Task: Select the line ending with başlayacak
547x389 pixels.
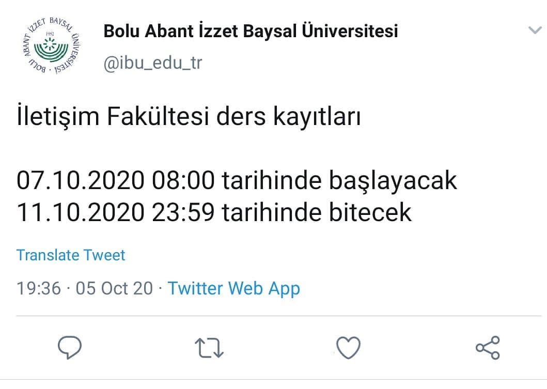Action: [237, 181]
